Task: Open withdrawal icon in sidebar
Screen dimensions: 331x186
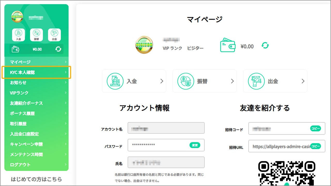Action: tap(54, 35)
